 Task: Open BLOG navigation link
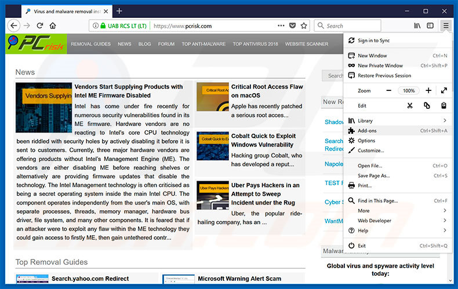[144, 44]
